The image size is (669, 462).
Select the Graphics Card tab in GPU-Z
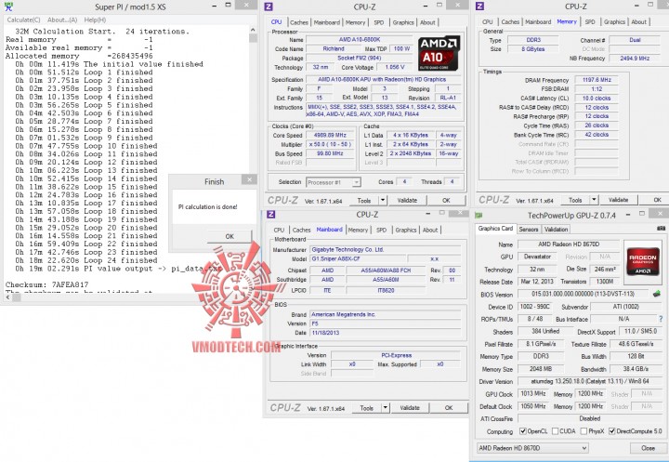[x=495, y=229]
